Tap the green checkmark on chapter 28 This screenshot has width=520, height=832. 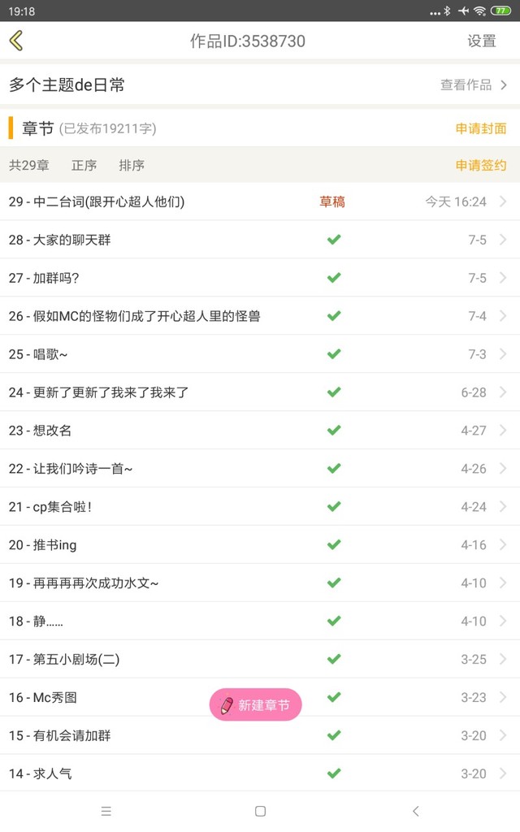334,240
